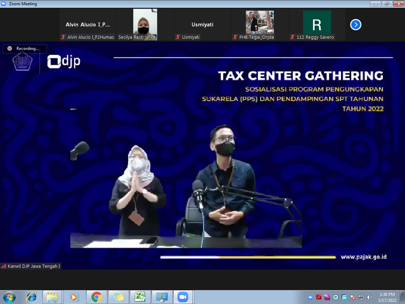Select Secilya Resti's video thumbnail

pos(145,25)
